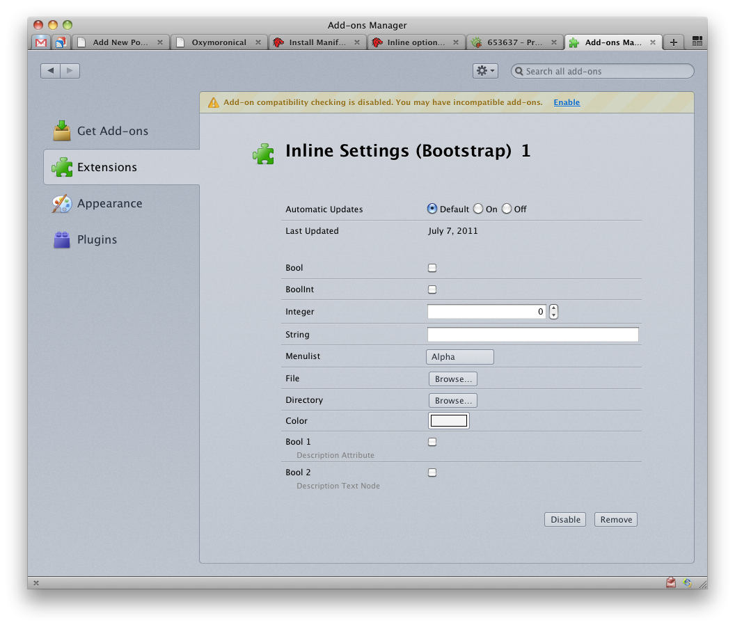735x627 pixels.
Task: Toggle the Bool checkbox
Action: point(432,268)
